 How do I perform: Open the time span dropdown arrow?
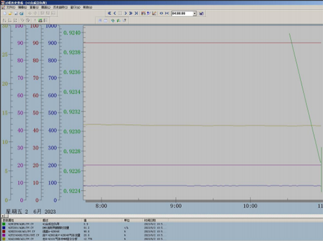click(194, 14)
